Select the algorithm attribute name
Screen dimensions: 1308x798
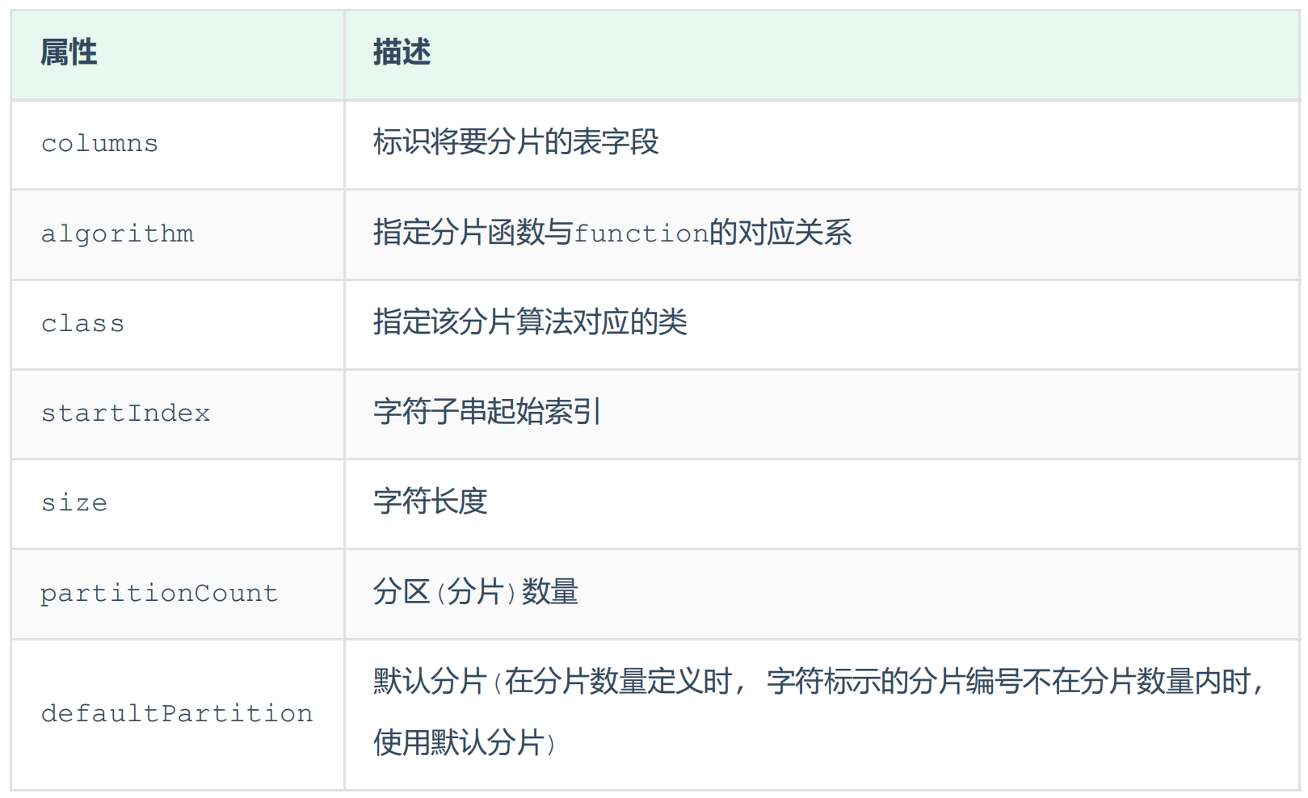pos(117,233)
